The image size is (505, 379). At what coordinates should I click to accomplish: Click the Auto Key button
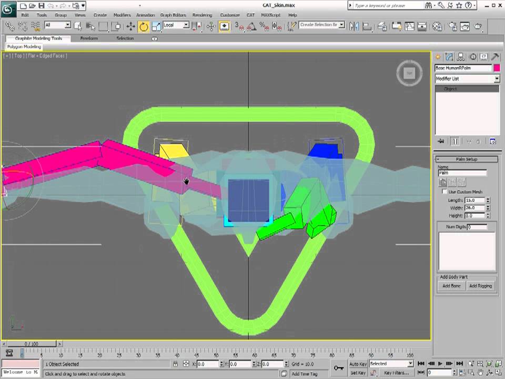tap(358, 364)
